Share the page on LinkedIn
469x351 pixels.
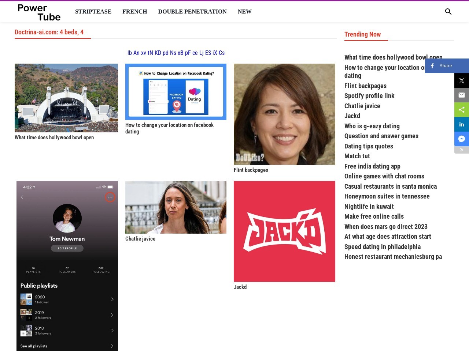462,124
